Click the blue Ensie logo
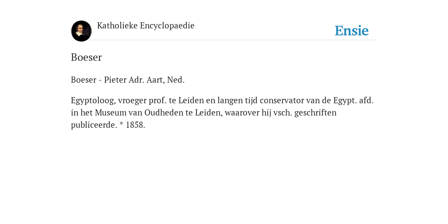The image size is (448, 224). (x=352, y=31)
